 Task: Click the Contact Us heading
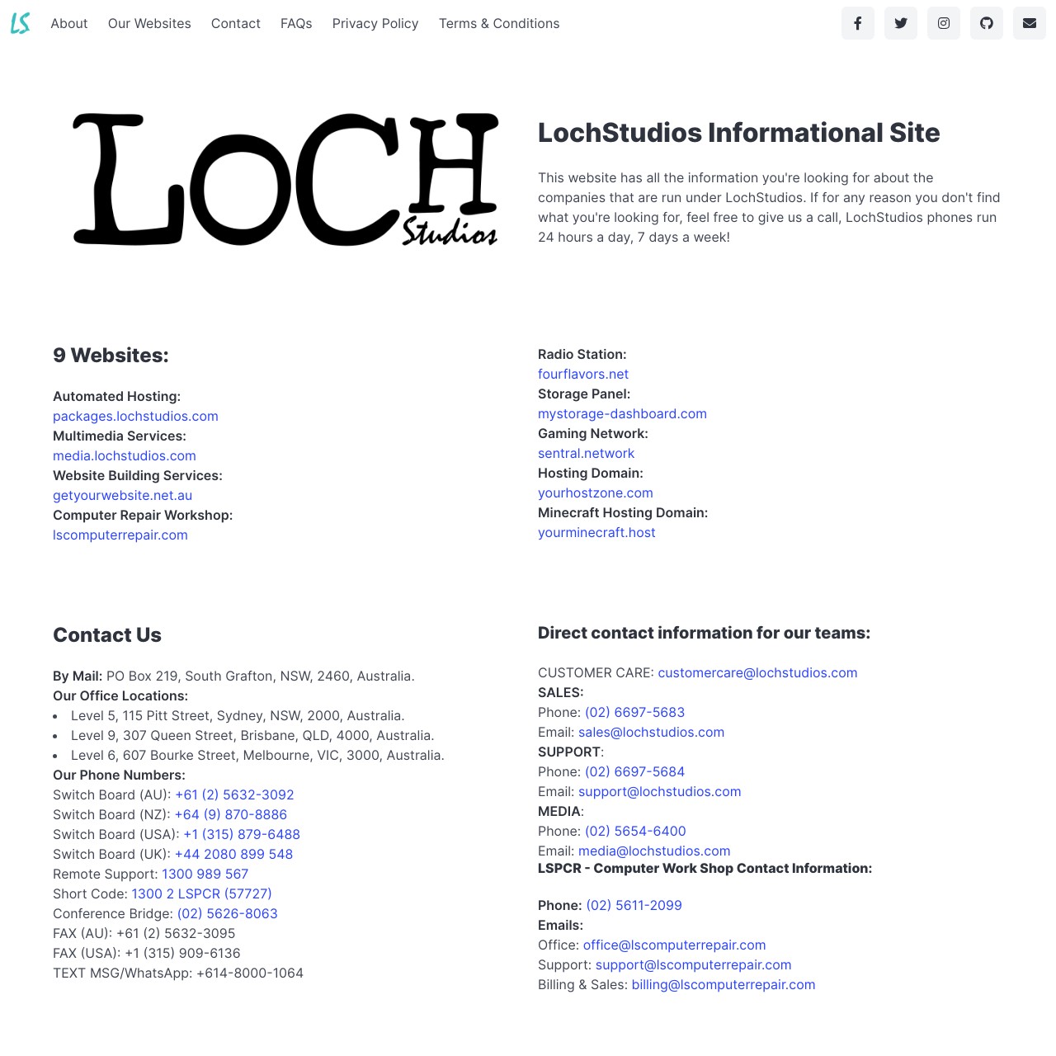(107, 634)
